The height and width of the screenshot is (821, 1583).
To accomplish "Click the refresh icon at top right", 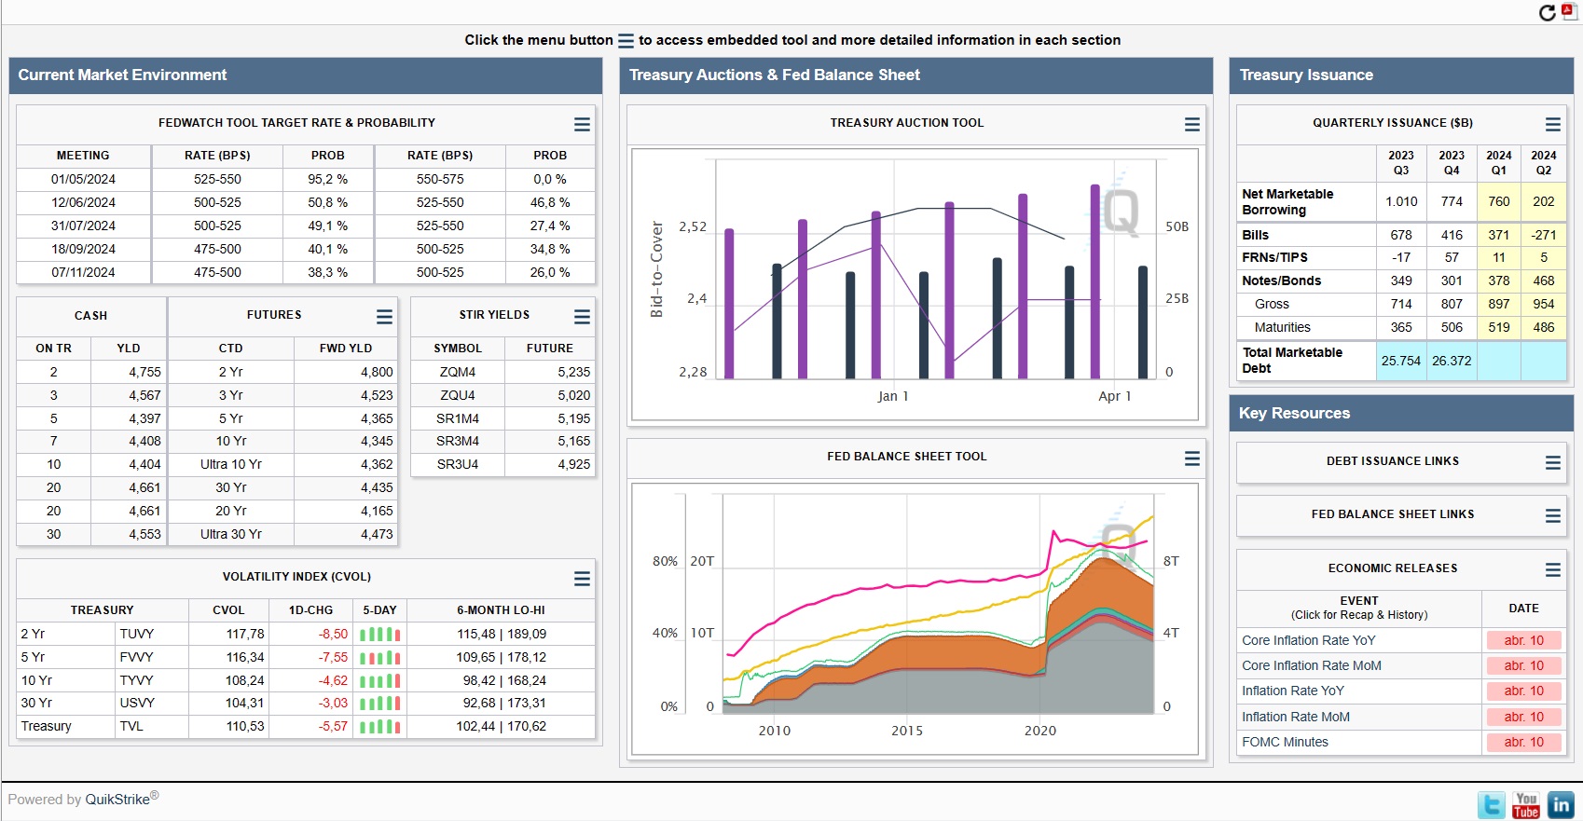I will tap(1547, 12).
